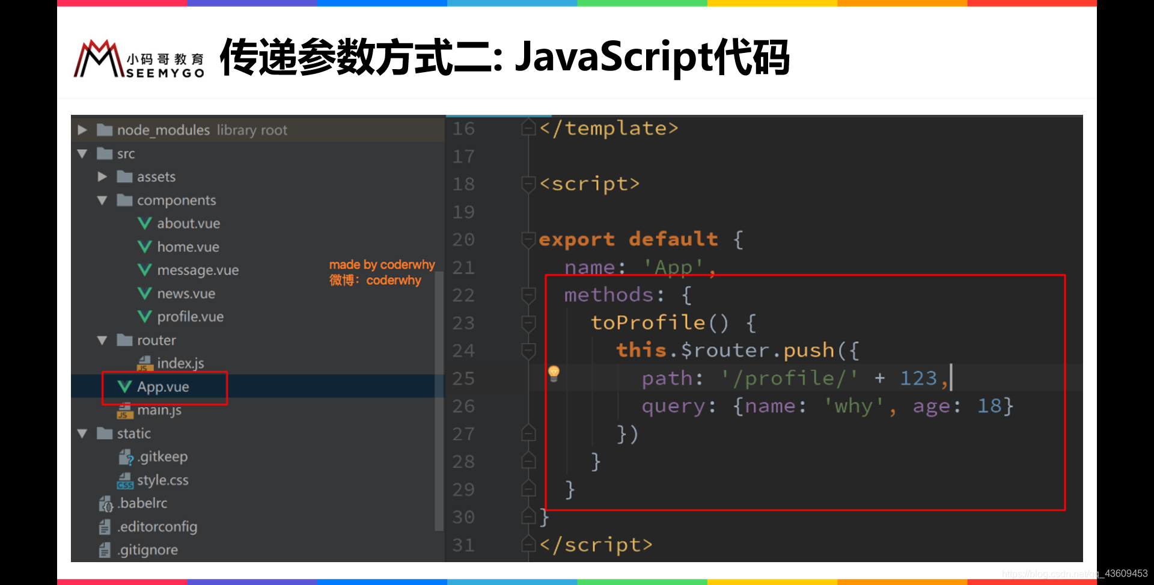Click the JS file icon beside main.js
Screen dimensions: 1154x585
click(x=124, y=410)
